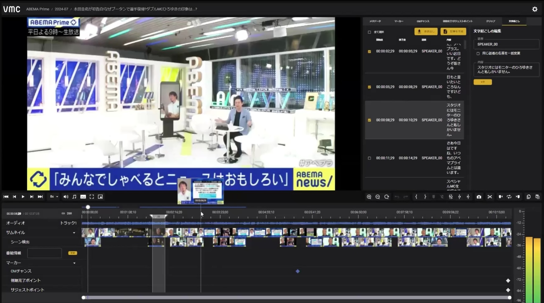
Task: Uncheck the 00:00:05;29 transcript row
Action: click(x=369, y=87)
